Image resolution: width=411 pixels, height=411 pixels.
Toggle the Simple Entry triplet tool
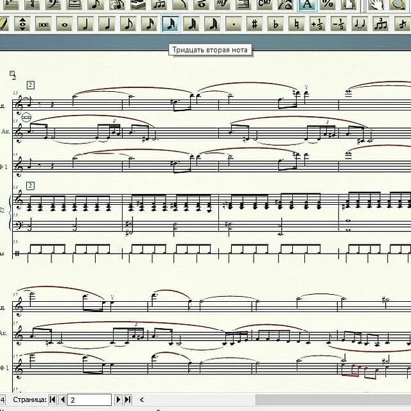[380, 24]
